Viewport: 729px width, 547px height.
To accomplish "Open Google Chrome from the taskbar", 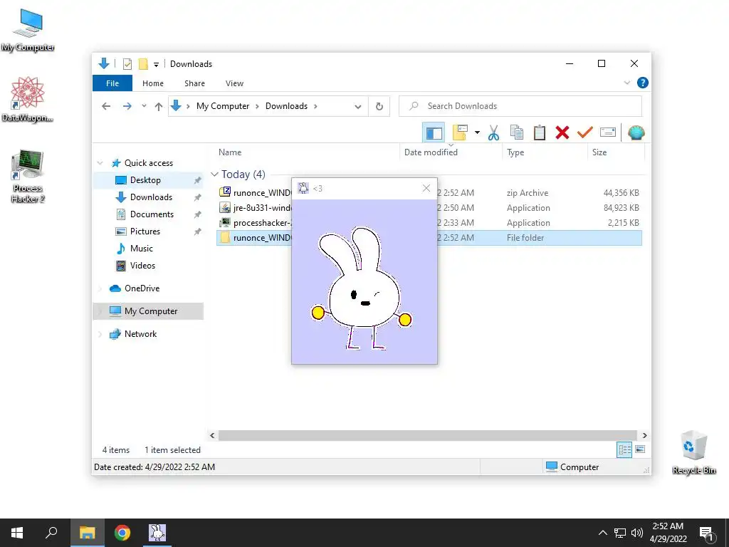I will pyautogui.click(x=122, y=533).
